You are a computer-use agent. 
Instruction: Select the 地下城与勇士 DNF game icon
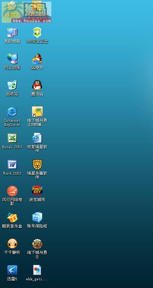pos(37,244)
